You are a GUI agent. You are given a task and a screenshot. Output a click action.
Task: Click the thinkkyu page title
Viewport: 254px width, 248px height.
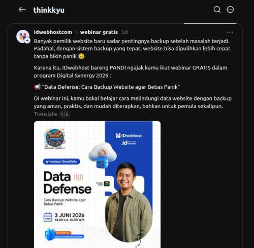(49, 10)
